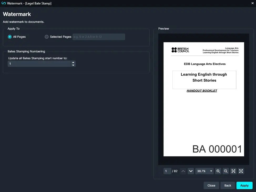The width and height of the screenshot is (256, 192).
Task: Open the preview in fullscreen mode
Action: point(241,171)
